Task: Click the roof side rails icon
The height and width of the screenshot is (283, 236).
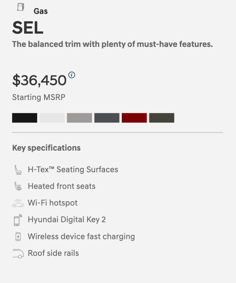Action: [18, 253]
